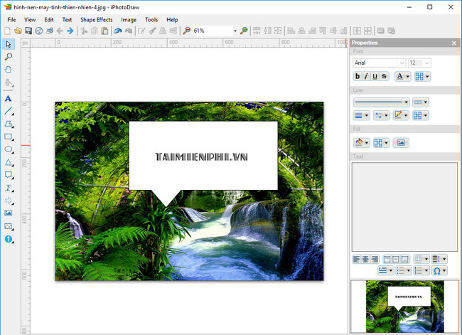The height and width of the screenshot is (335, 462).
Task: Select the insert image tool in sidebar
Action: [x=9, y=213]
